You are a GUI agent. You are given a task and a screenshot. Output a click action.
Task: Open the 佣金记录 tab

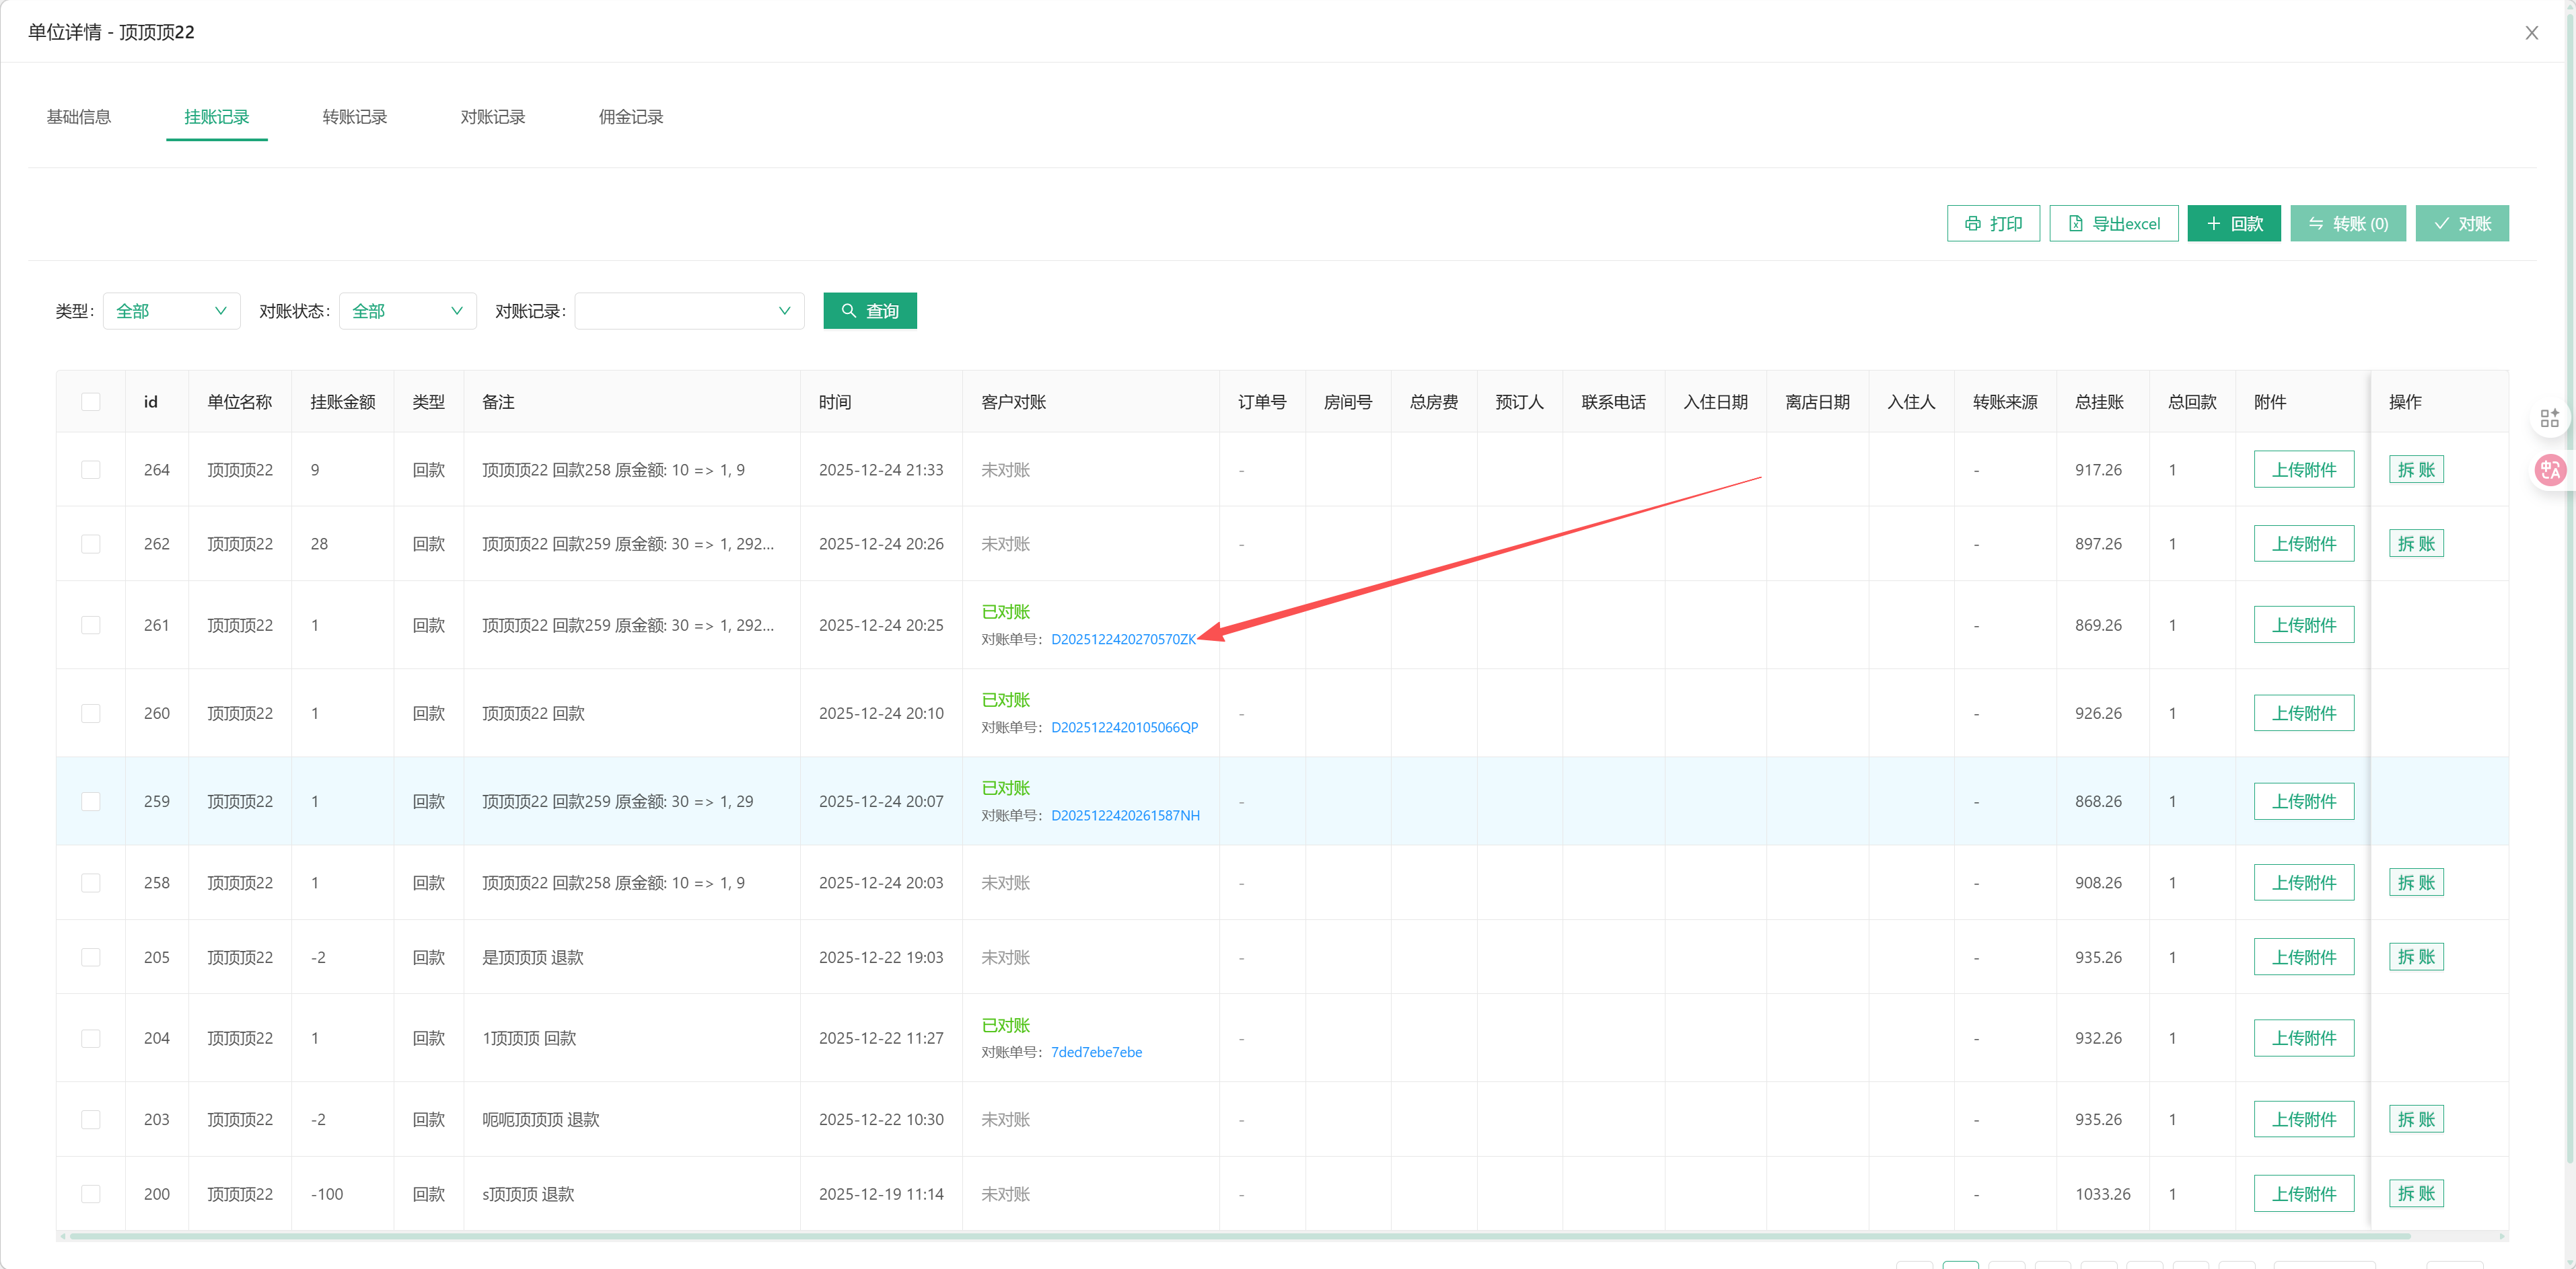coord(630,117)
